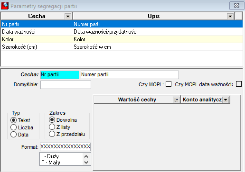The height and width of the screenshot is (172, 245).
Task: Enable the Czy MOPL checkbox
Action: (x=169, y=84)
